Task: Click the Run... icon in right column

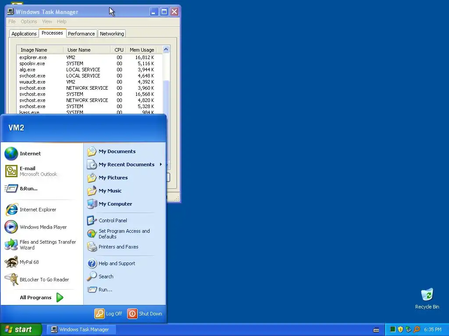Action: pyautogui.click(x=92, y=290)
